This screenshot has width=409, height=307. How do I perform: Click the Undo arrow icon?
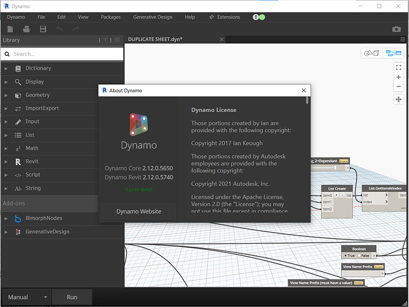(60, 29)
